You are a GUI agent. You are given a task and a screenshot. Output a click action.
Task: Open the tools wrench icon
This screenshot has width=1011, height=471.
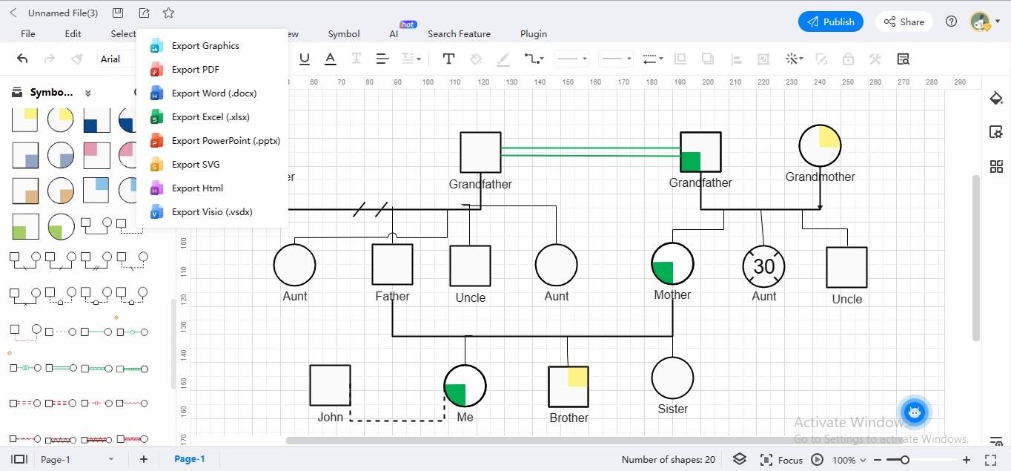click(x=875, y=59)
